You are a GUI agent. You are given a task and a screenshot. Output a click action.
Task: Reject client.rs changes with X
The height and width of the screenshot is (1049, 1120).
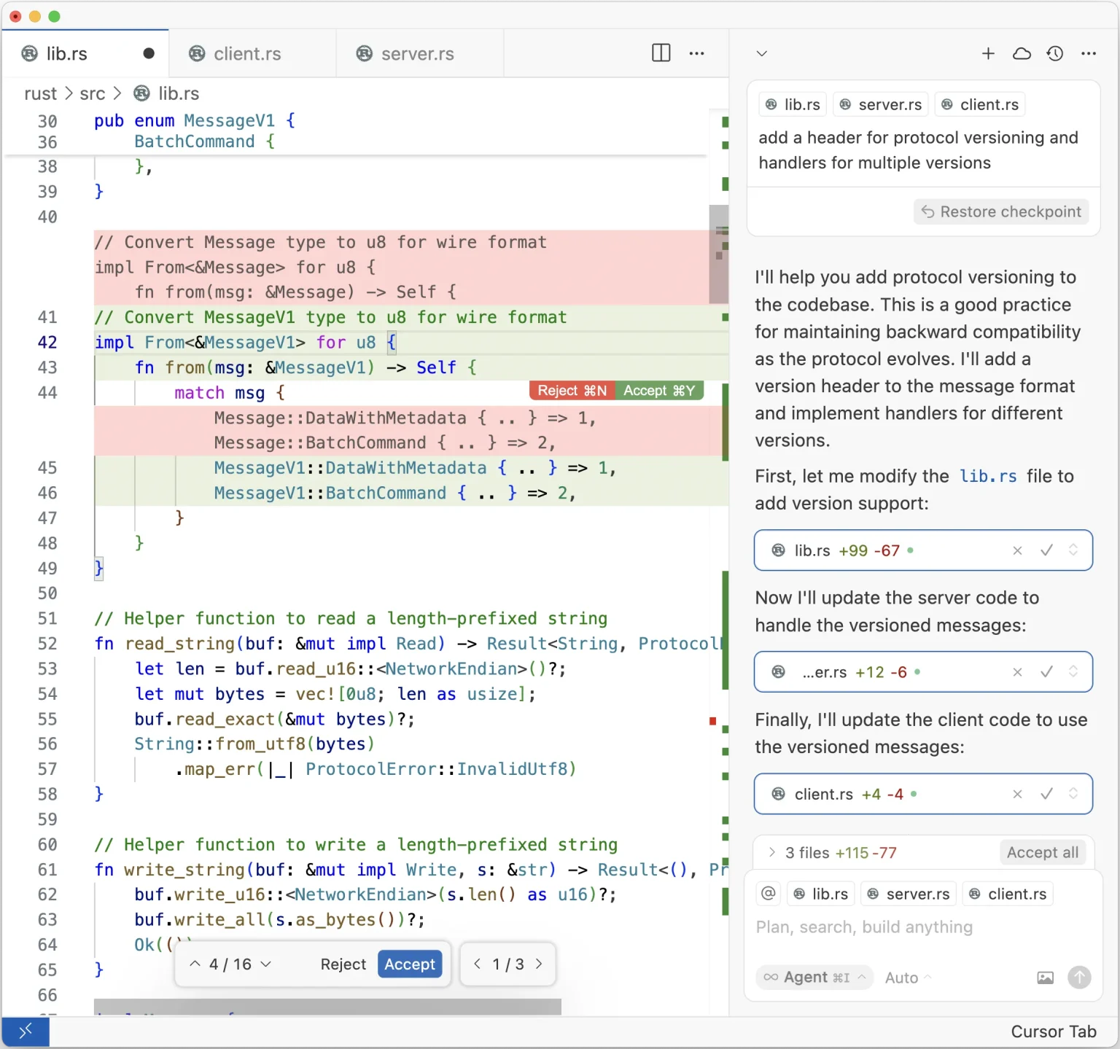(1017, 794)
